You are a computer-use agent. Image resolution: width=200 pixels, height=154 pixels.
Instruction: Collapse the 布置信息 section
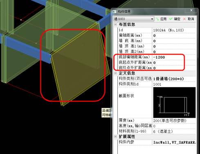tap(115, 25)
